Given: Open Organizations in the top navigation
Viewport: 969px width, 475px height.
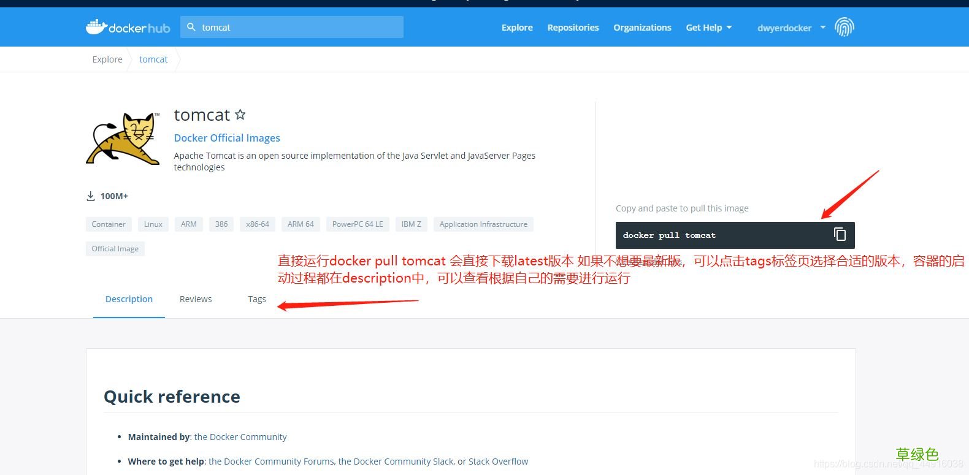Looking at the screenshot, I should pyautogui.click(x=642, y=28).
